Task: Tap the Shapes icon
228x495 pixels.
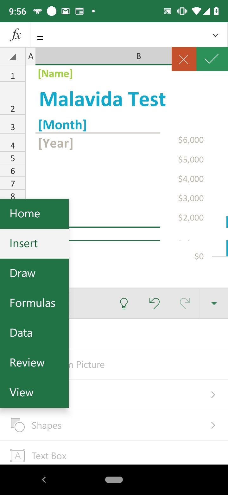Action: coord(17,425)
